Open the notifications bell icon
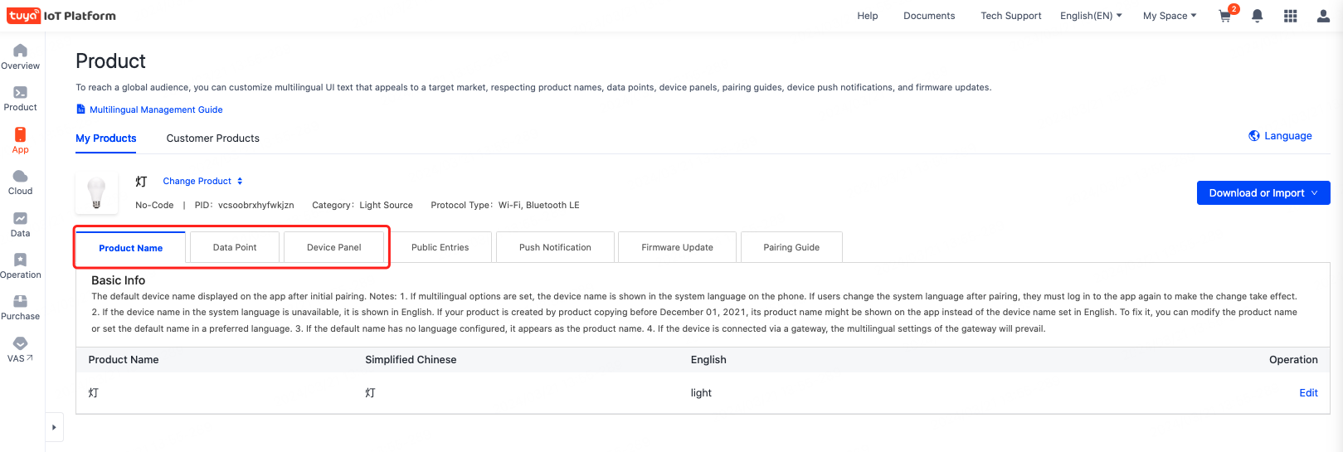1343x452 pixels. tap(1258, 16)
